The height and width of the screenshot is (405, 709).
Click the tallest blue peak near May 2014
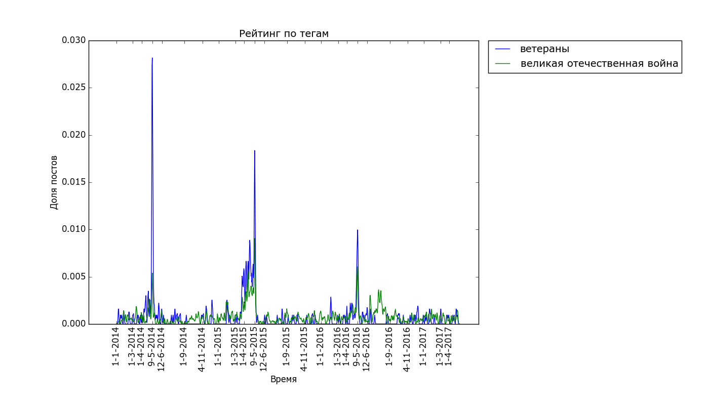click(x=152, y=59)
